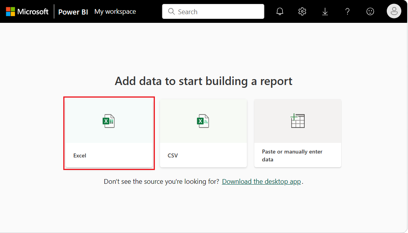Open the help question mark
The image size is (408, 233).
click(347, 11)
